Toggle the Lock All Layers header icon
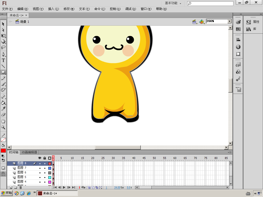The width and height of the screenshot is (263, 197). (x=45, y=158)
